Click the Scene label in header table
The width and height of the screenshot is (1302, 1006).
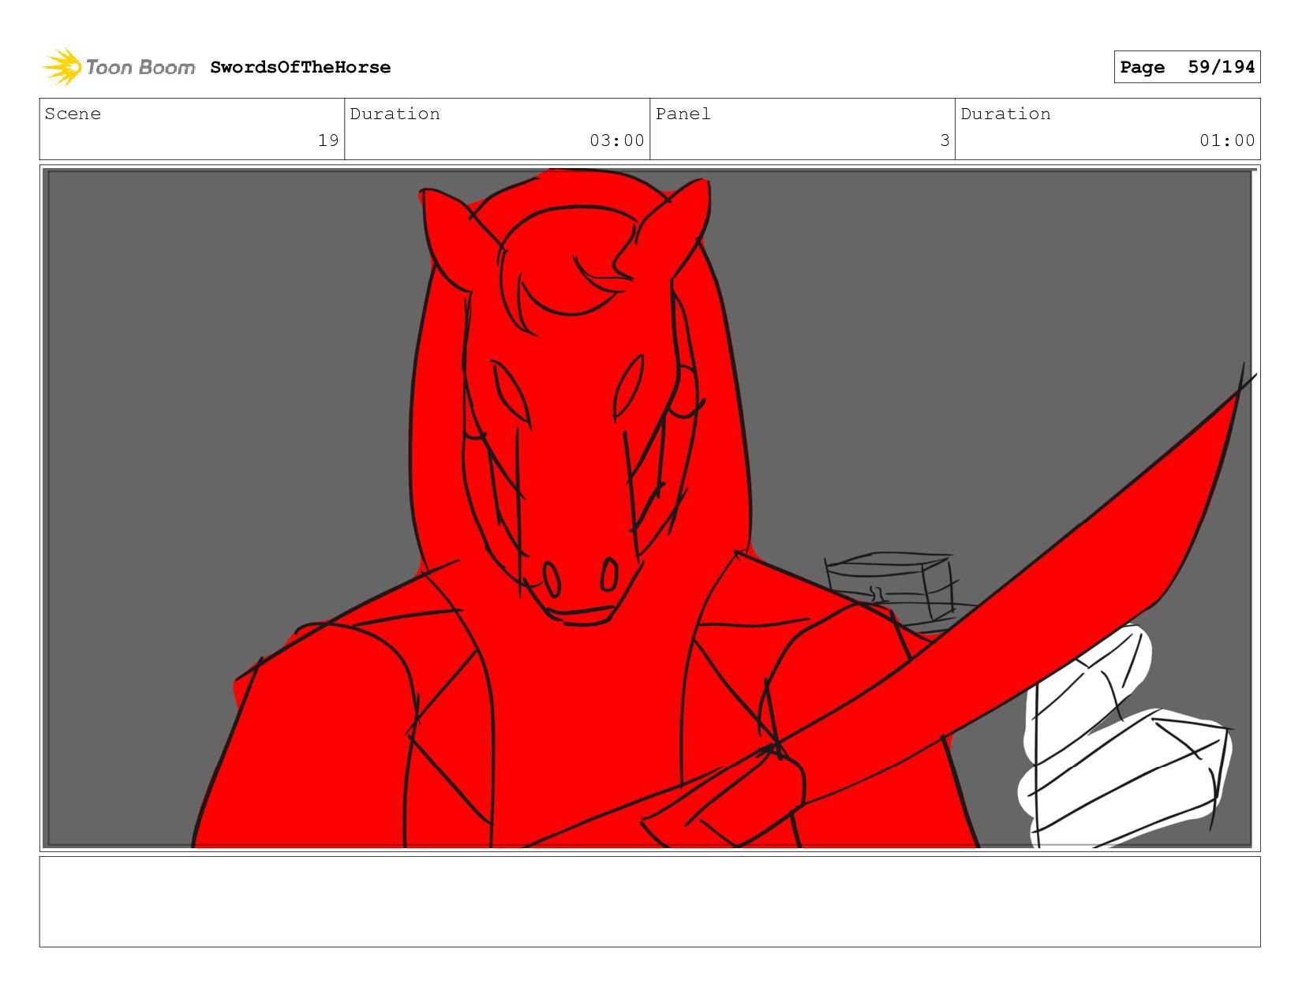click(73, 114)
